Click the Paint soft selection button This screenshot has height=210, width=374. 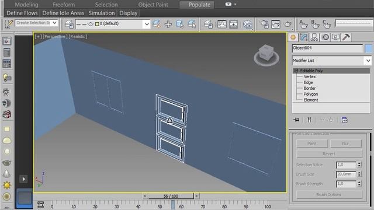pos(312,143)
